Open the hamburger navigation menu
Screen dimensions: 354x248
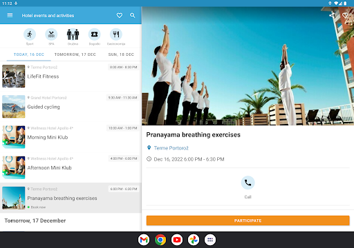click(x=10, y=15)
